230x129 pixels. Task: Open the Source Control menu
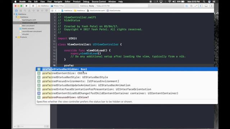(99, 1)
